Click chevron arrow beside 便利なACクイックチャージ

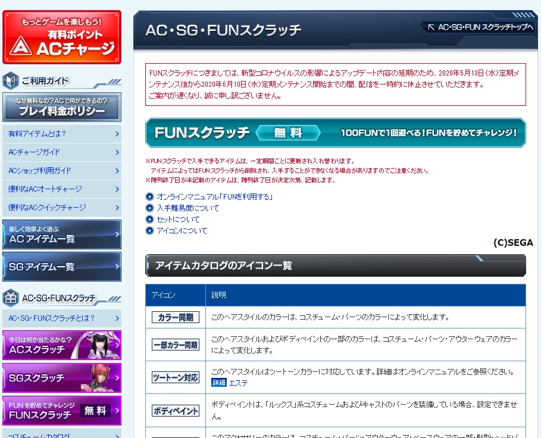[x=117, y=208]
